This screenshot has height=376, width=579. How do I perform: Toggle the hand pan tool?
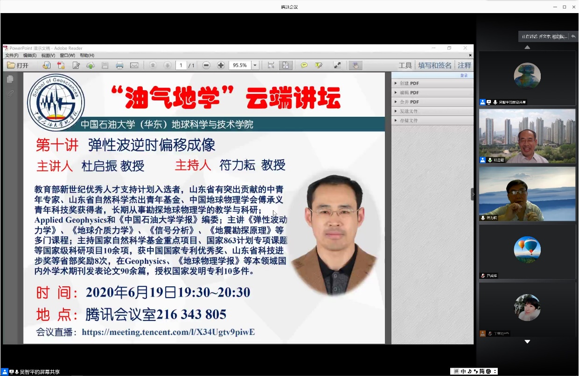coord(355,65)
